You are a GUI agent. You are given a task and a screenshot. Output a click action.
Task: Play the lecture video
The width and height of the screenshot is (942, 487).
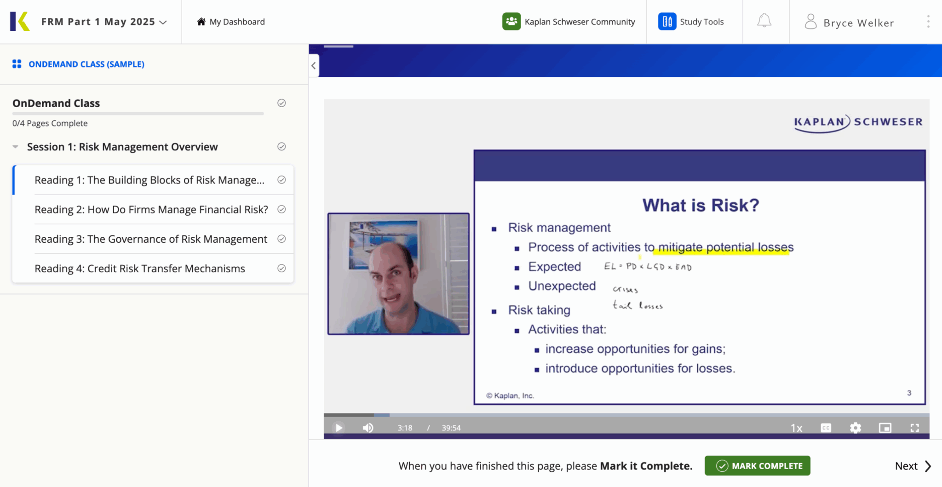pos(339,428)
